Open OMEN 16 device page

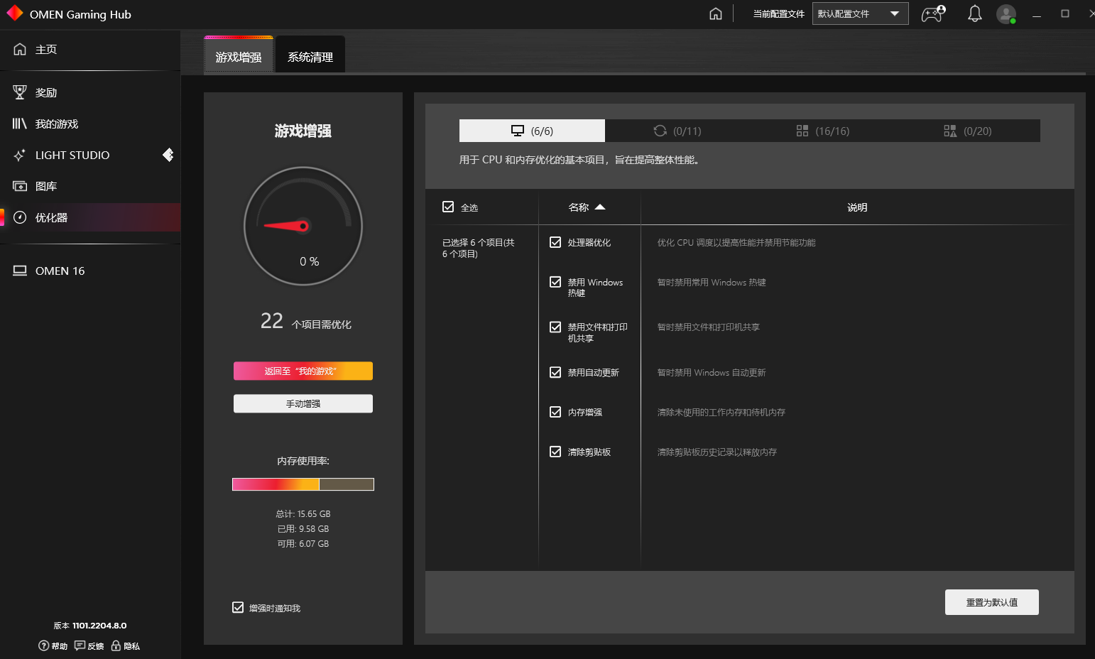point(90,271)
